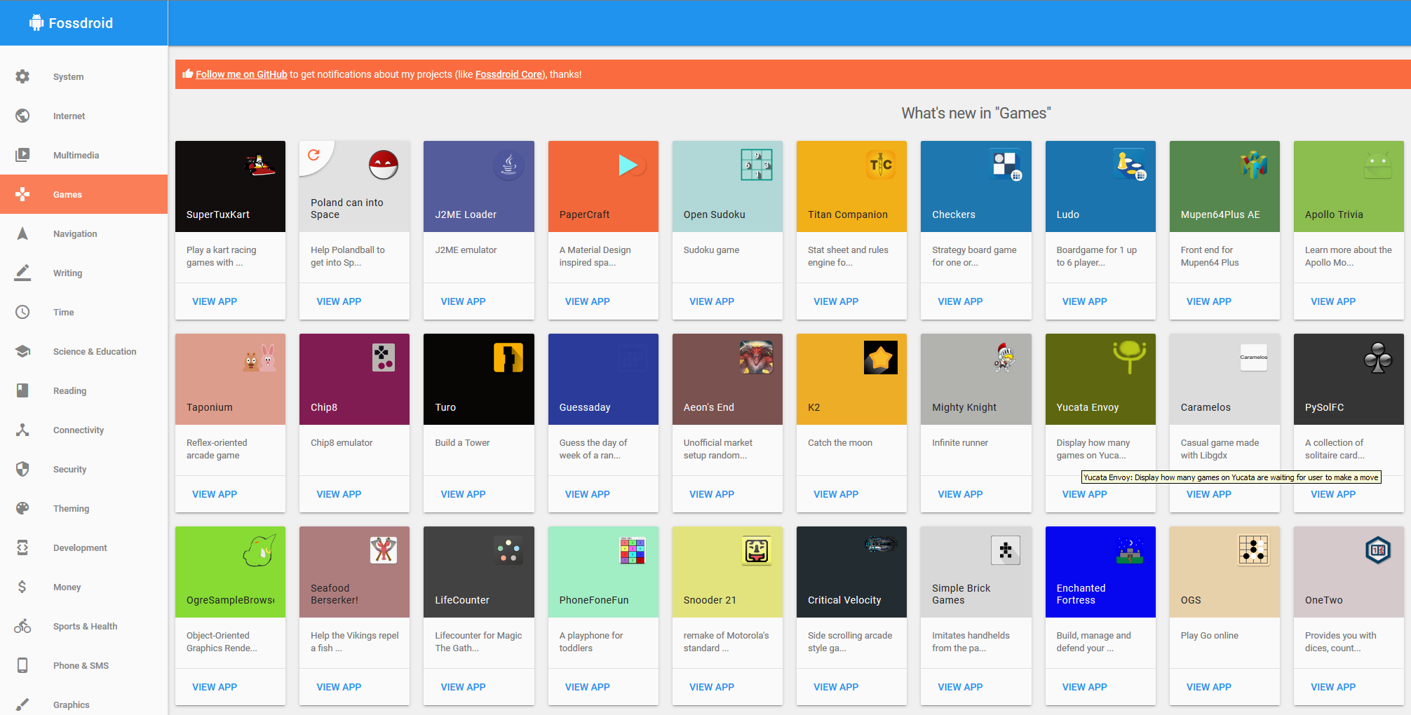1411x715 pixels.
Task: Click the PaperCraft play arrow icon
Action: click(629, 165)
